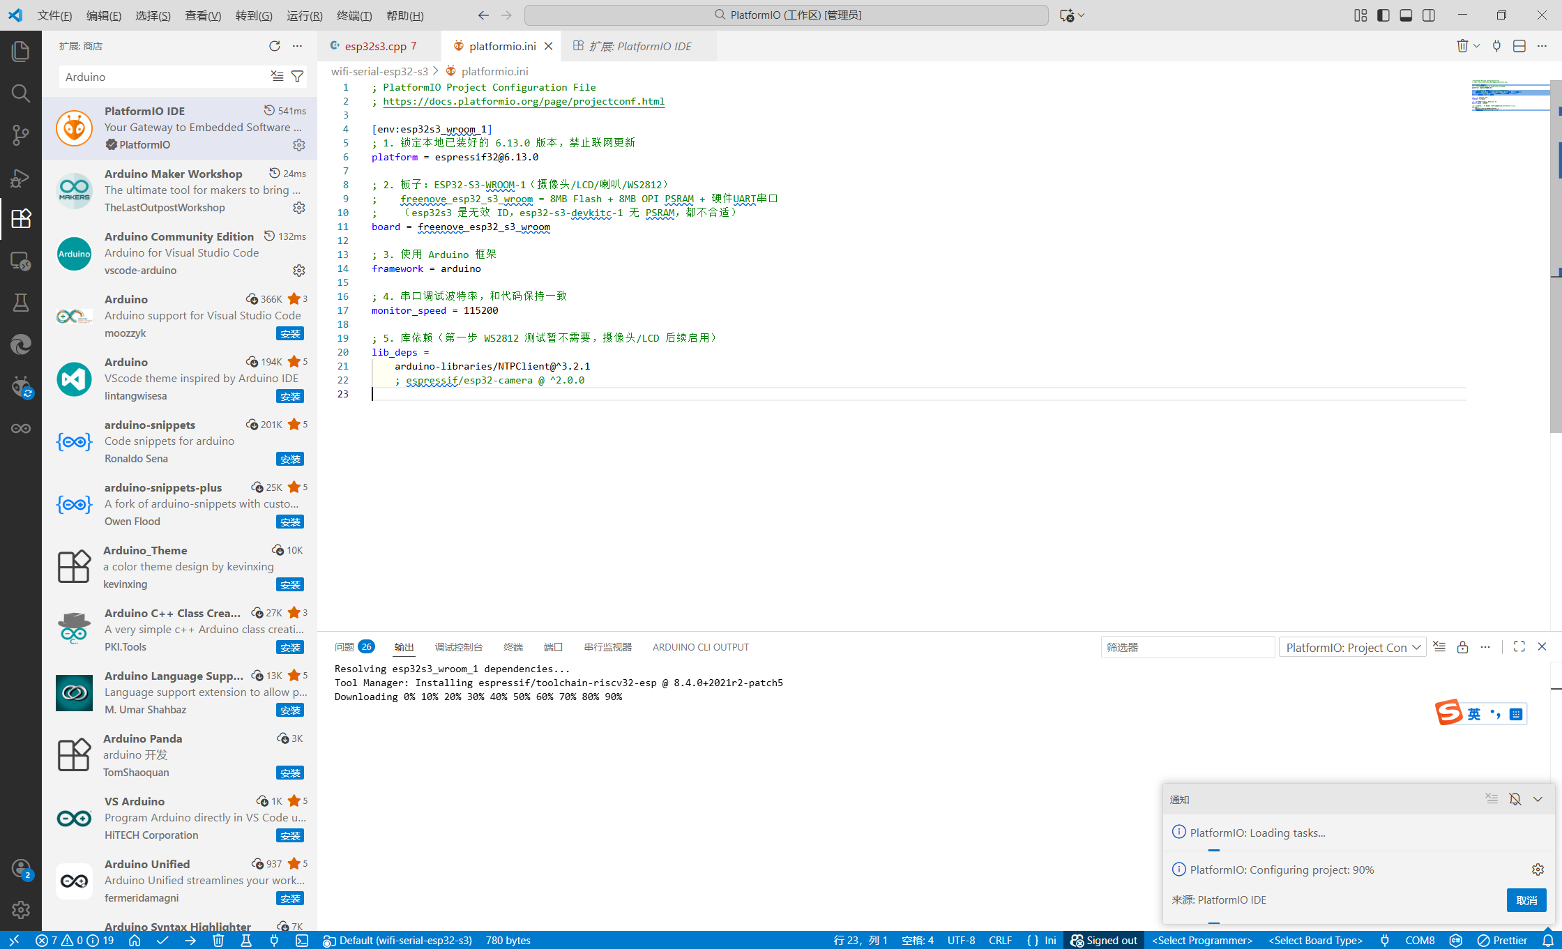Click the code minimap preview
Viewport: 1562px width, 949px height.
pos(1510,96)
